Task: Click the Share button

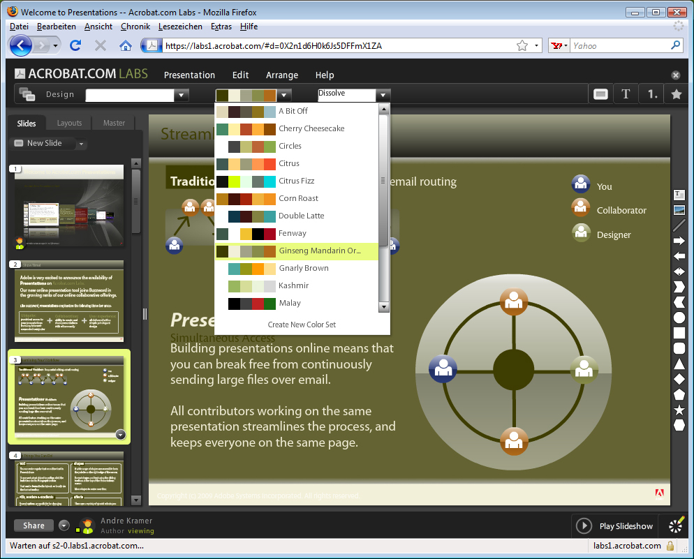Action: pos(34,526)
